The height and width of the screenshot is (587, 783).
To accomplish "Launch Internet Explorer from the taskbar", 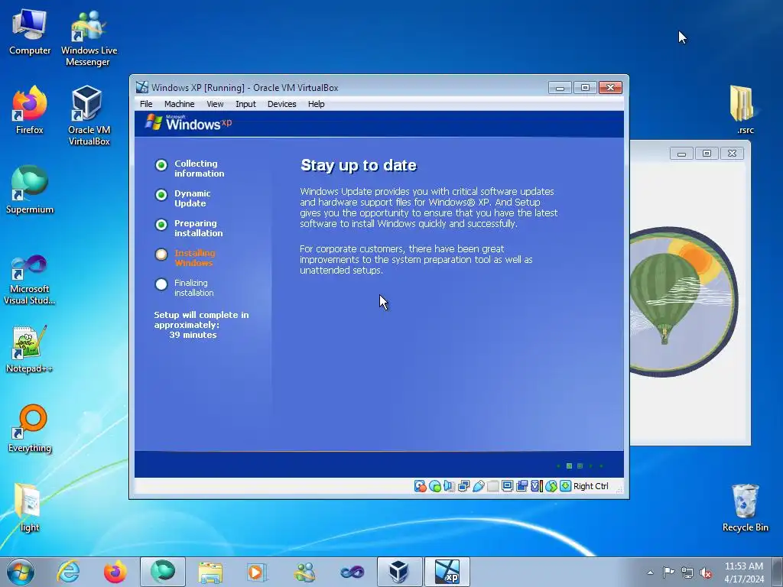I will click(68, 572).
